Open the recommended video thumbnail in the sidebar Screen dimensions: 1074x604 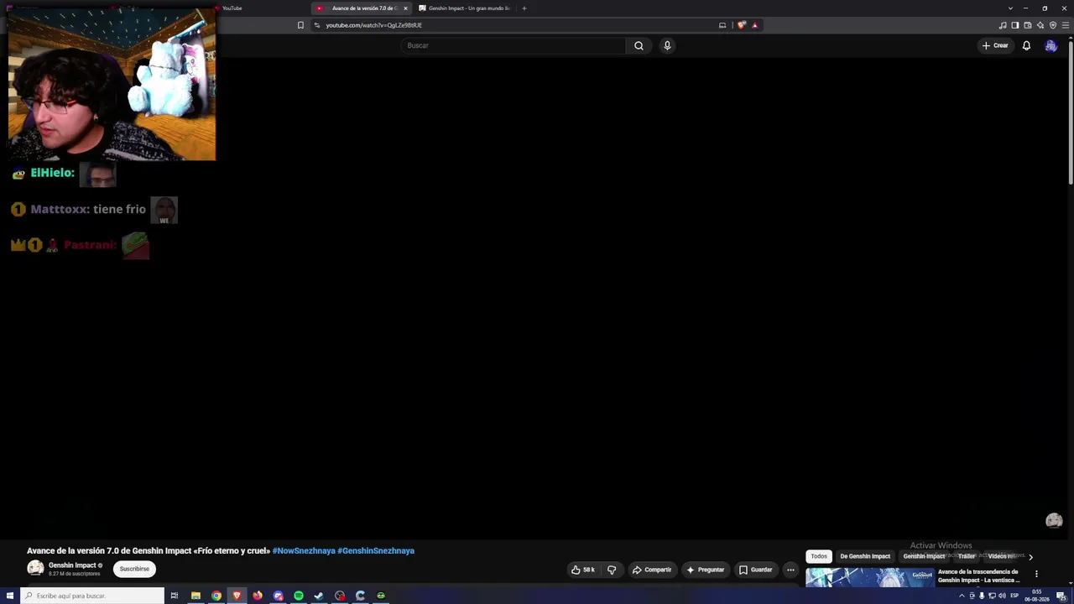(x=869, y=578)
